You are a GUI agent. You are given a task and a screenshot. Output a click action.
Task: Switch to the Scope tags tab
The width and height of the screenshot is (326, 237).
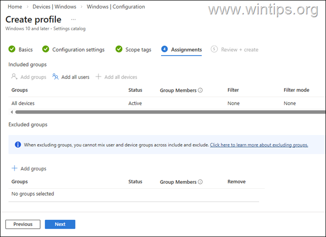[138, 50]
